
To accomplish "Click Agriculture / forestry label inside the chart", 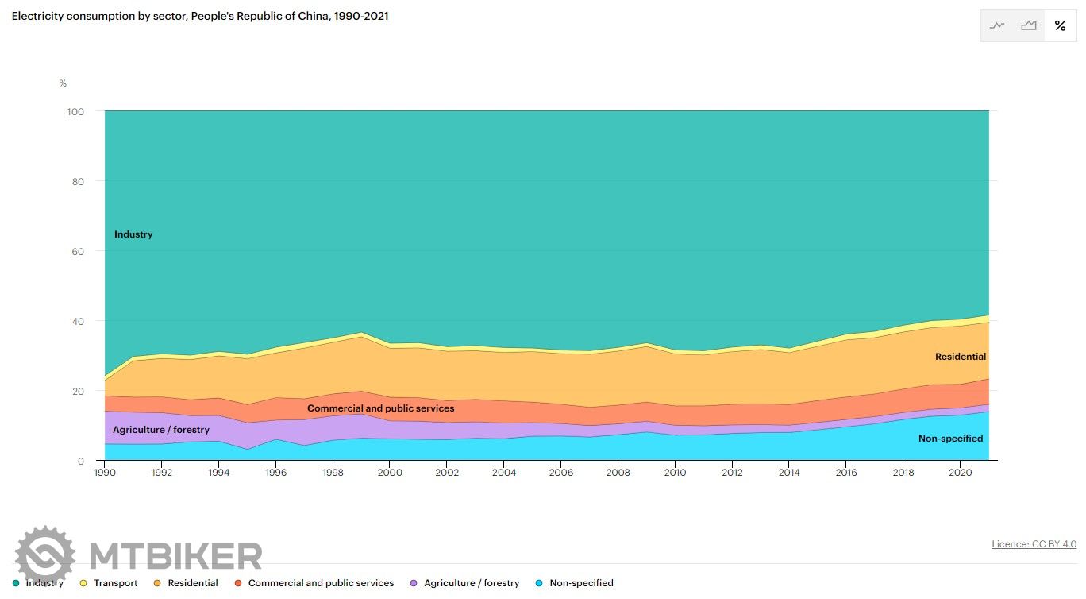I will pos(161,430).
